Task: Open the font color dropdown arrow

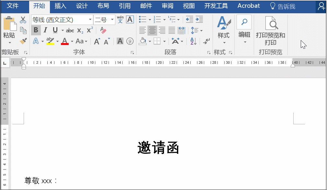Action: (72, 41)
